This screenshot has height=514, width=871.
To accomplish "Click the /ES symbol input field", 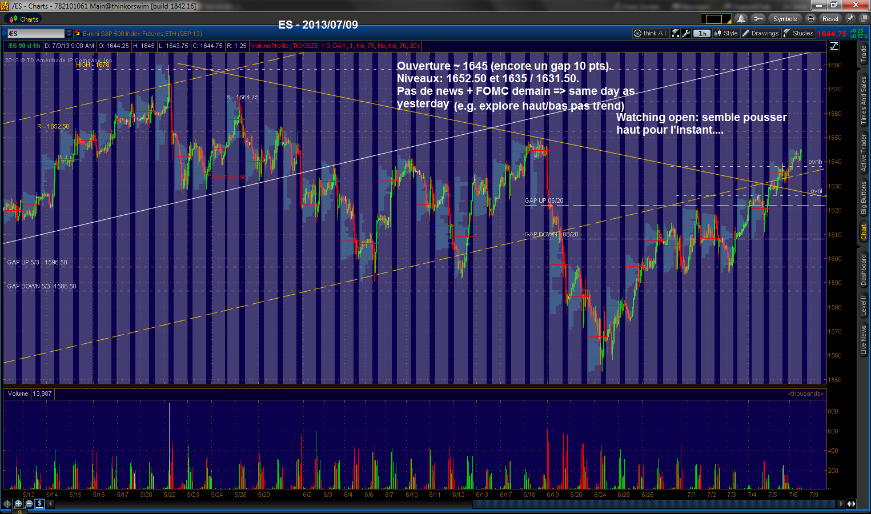I will coord(36,34).
